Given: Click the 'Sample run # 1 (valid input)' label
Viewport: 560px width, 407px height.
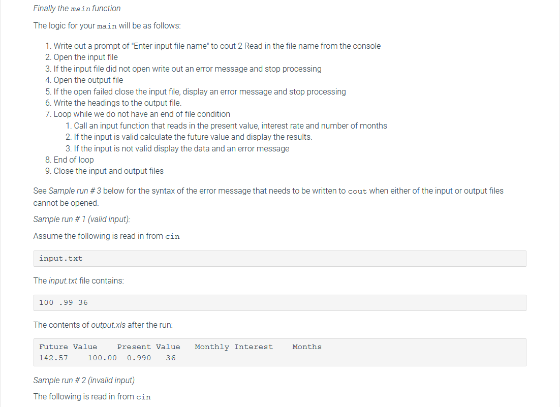Looking at the screenshot, I should (82, 219).
